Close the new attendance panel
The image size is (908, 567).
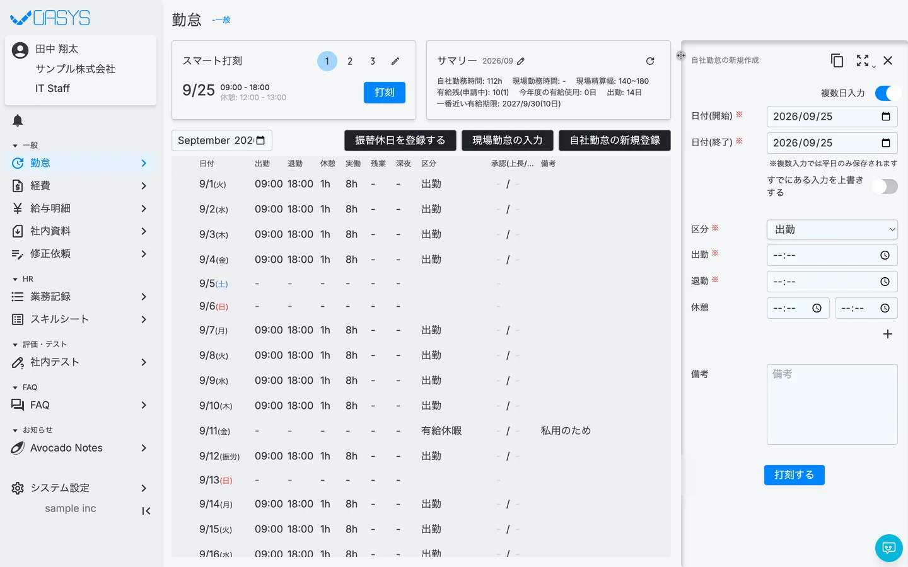coord(888,60)
